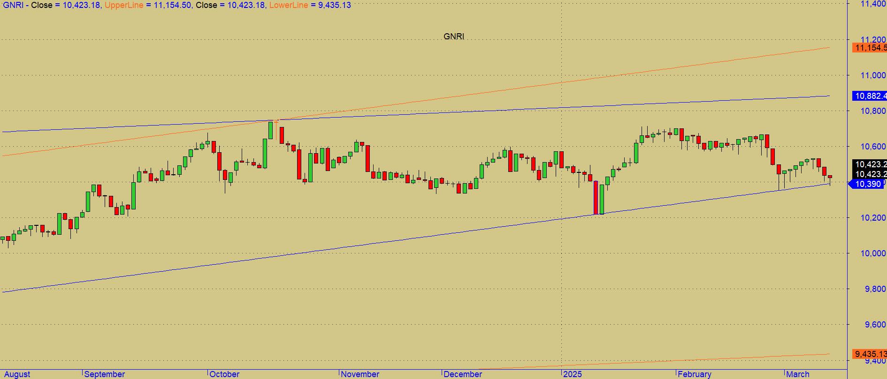Viewport: 887px width, 379px height.
Task: Click the 11,000 price axis label
Action: [x=873, y=75]
